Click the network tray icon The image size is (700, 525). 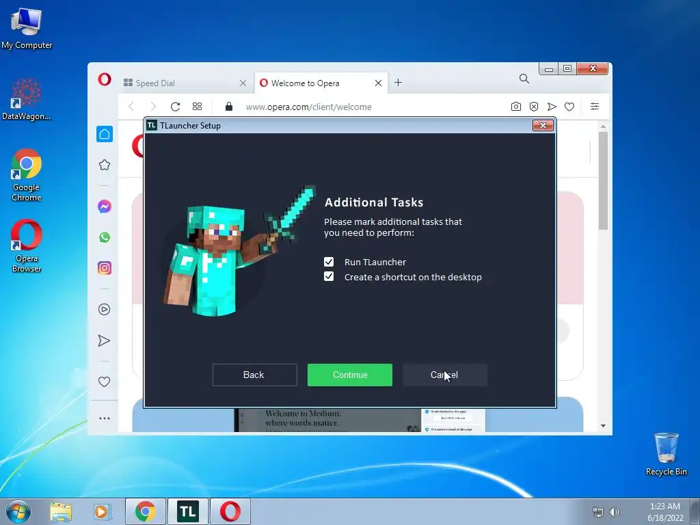coord(597,512)
